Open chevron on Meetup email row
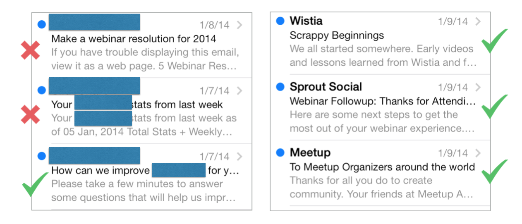Viewport: 522px width, 224px height. [x=478, y=153]
